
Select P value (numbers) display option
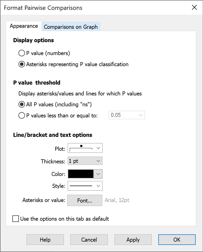[x=22, y=53]
